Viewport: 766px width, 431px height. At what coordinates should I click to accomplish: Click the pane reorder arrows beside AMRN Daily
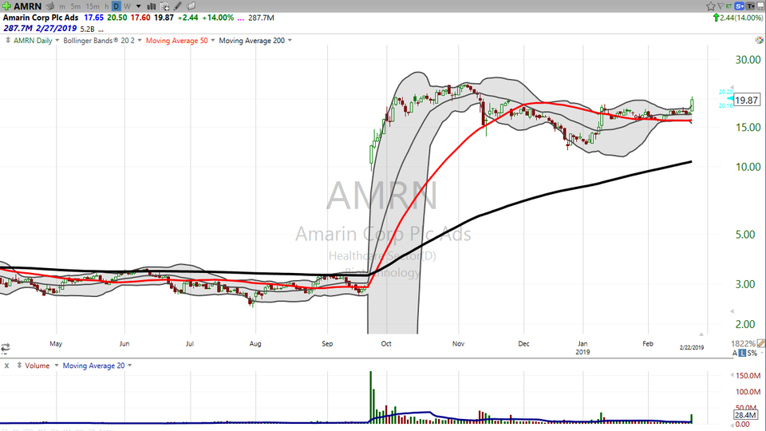pos(7,41)
